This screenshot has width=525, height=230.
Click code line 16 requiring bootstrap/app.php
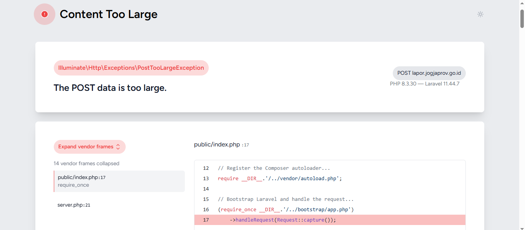286,210
